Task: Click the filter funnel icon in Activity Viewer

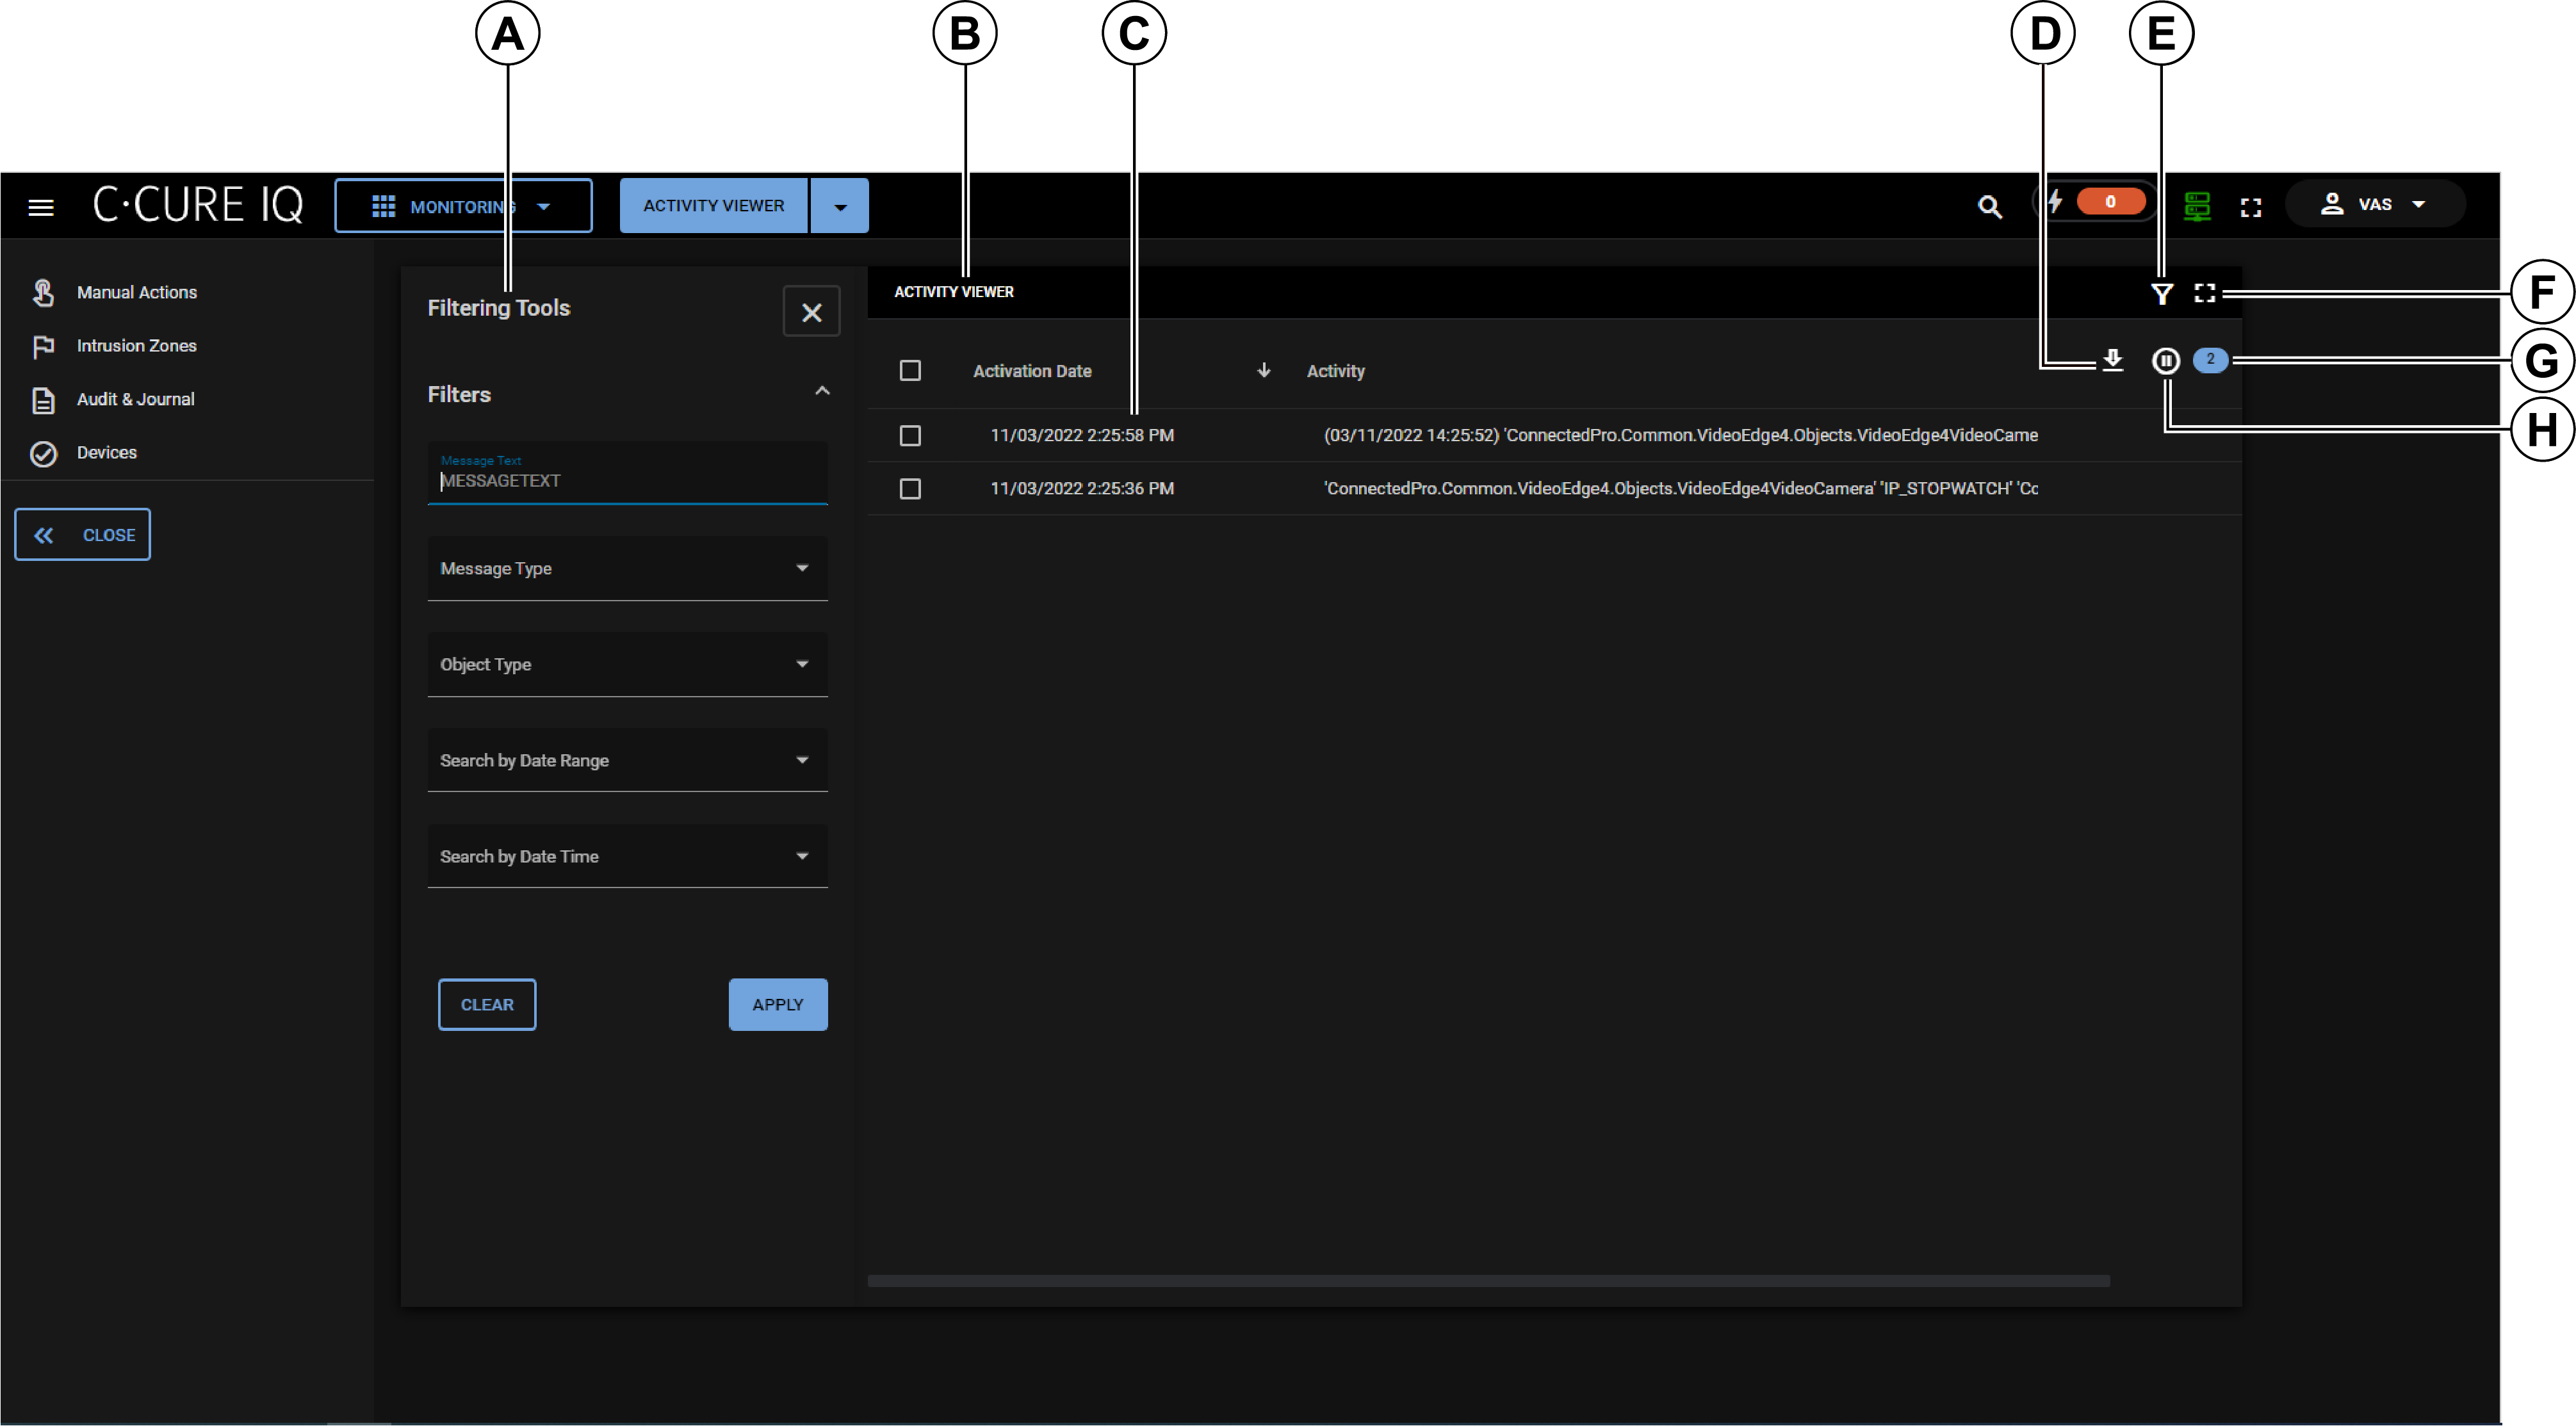Action: [2161, 294]
